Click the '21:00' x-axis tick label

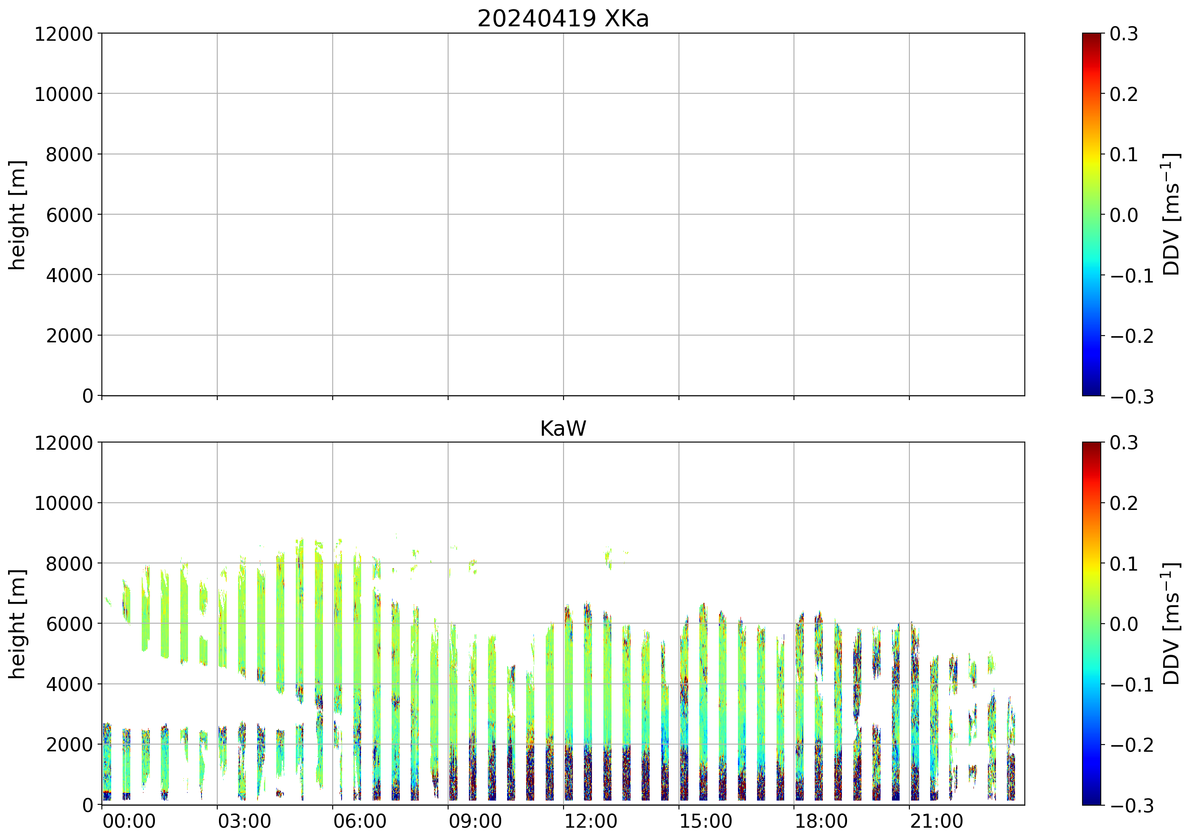(936, 822)
